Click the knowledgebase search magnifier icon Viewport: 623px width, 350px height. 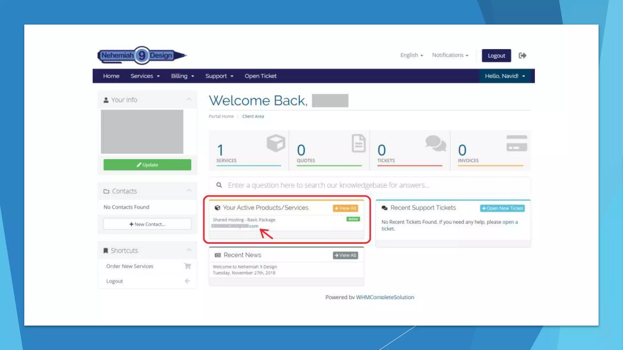(219, 185)
